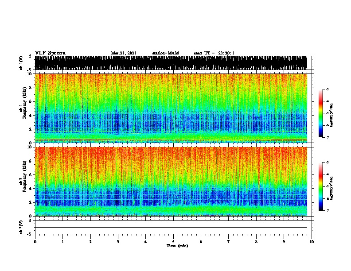Click the 'station=MAM' header label
351x271 pixels.
pos(165,53)
